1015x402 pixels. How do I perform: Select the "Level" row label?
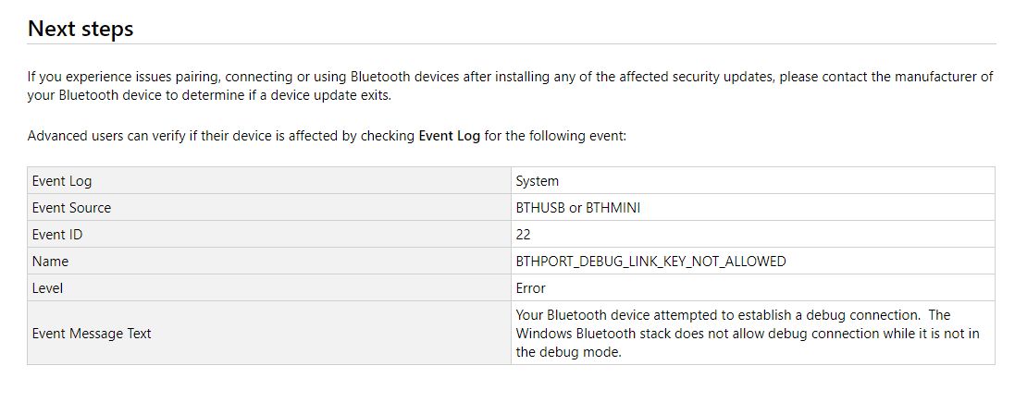coord(47,288)
